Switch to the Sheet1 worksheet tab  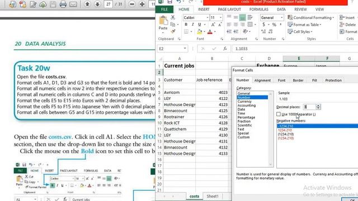(213, 196)
